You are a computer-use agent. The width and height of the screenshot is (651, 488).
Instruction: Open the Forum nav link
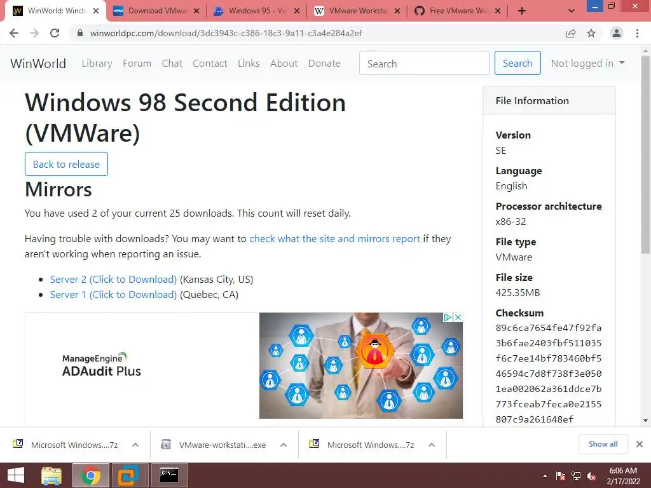(x=137, y=64)
